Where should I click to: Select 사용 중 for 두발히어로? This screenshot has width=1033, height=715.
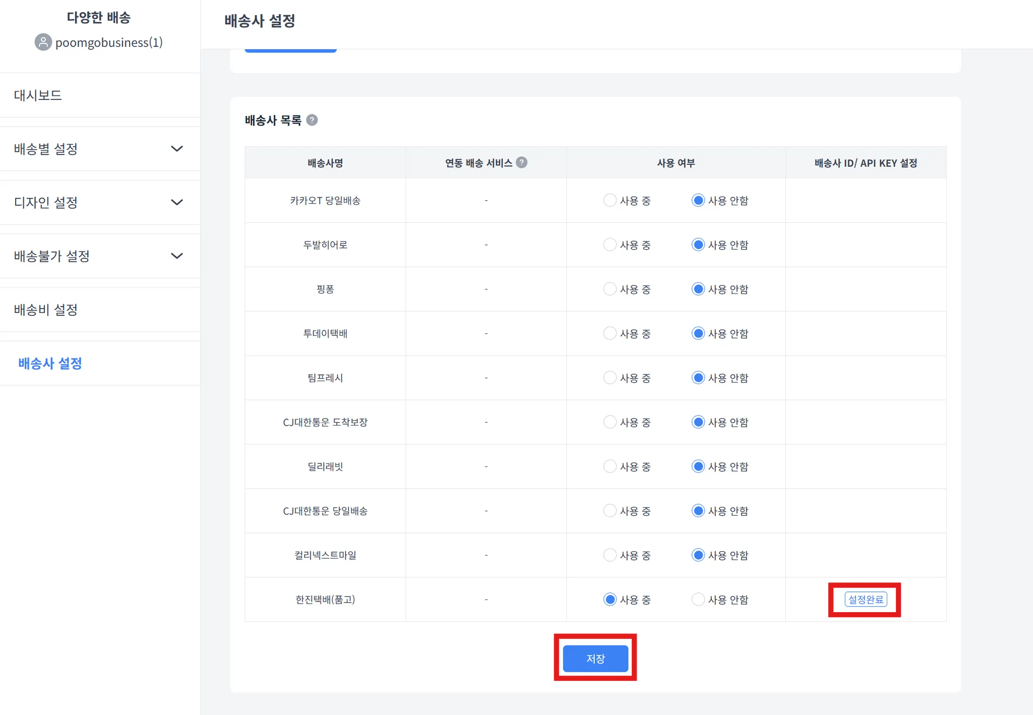pos(610,245)
